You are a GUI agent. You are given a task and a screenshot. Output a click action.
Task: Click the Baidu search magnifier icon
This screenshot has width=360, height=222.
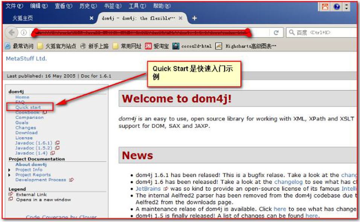pos(291,32)
